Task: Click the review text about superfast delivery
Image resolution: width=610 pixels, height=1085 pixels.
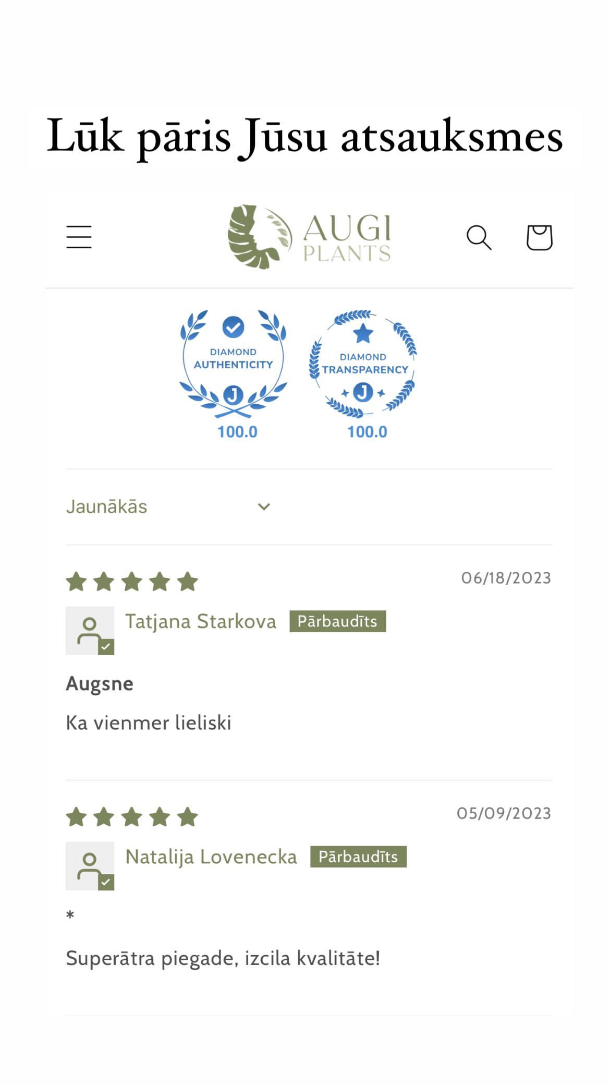Action: [223, 958]
